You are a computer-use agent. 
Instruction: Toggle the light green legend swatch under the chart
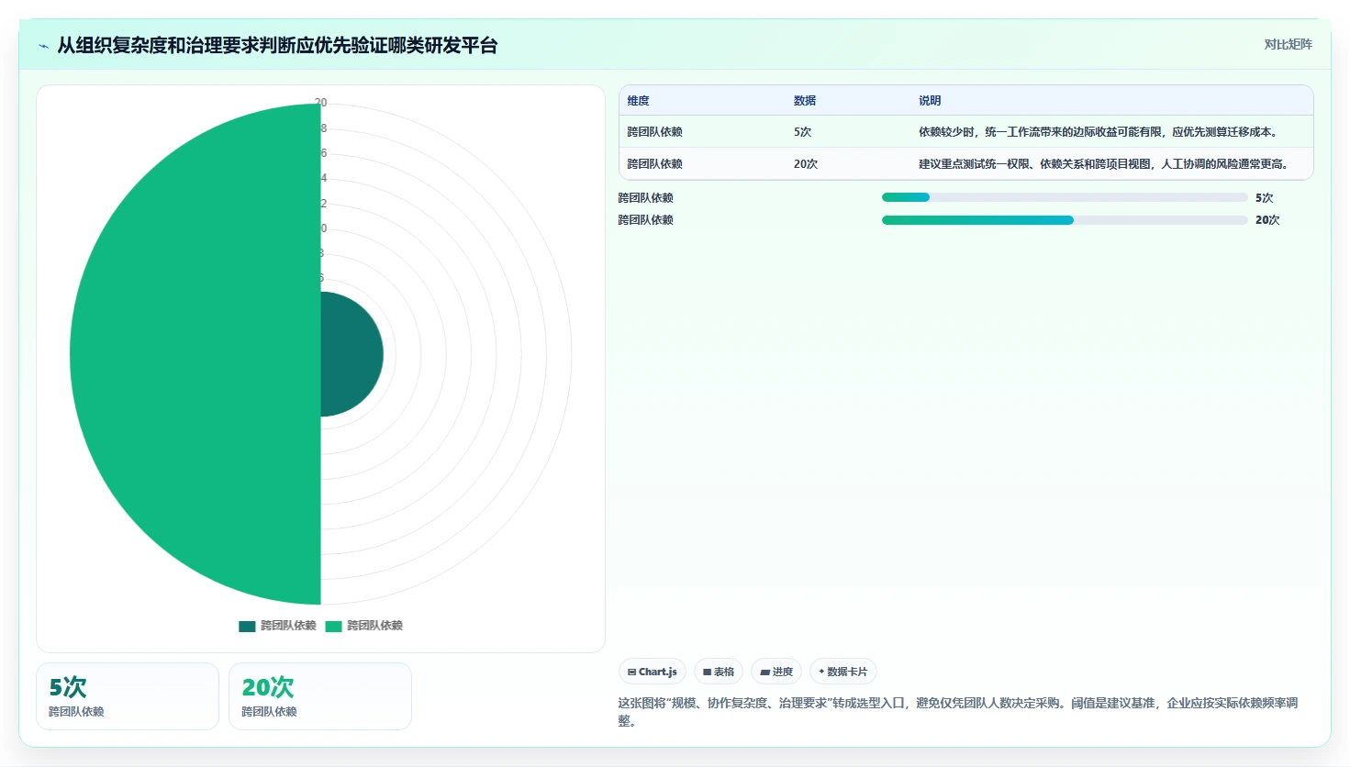point(334,627)
